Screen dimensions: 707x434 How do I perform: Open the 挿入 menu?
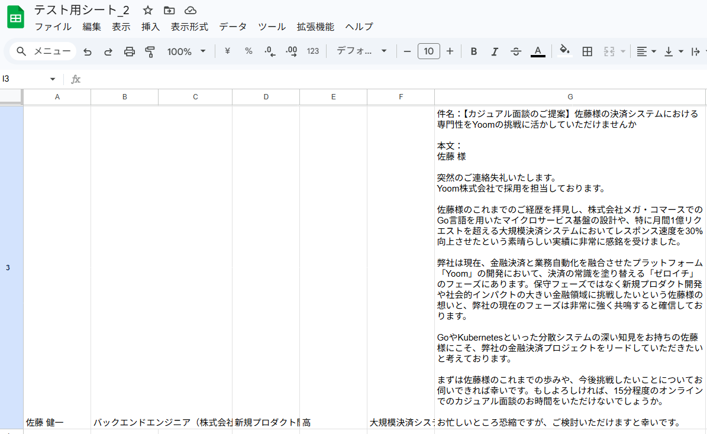[x=151, y=27]
